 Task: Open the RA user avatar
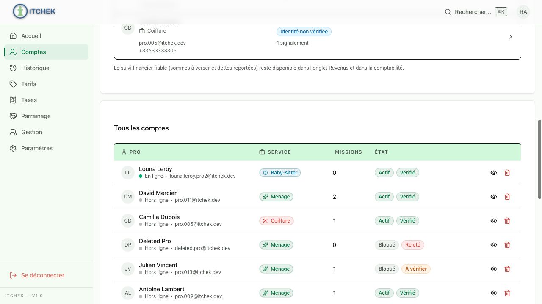click(523, 12)
